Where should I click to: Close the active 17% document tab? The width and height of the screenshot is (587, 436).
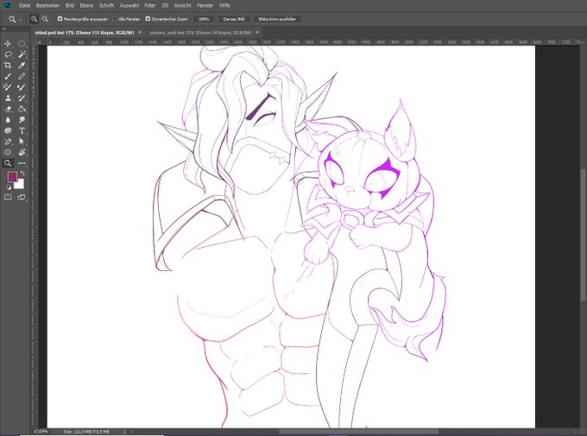[x=140, y=33]
